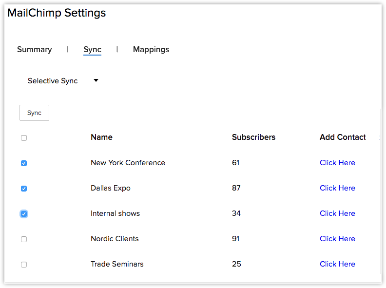The width and height of the screenshot is (386, 288).
Task: Switch to the Summary tab
Action: (34, 49)
